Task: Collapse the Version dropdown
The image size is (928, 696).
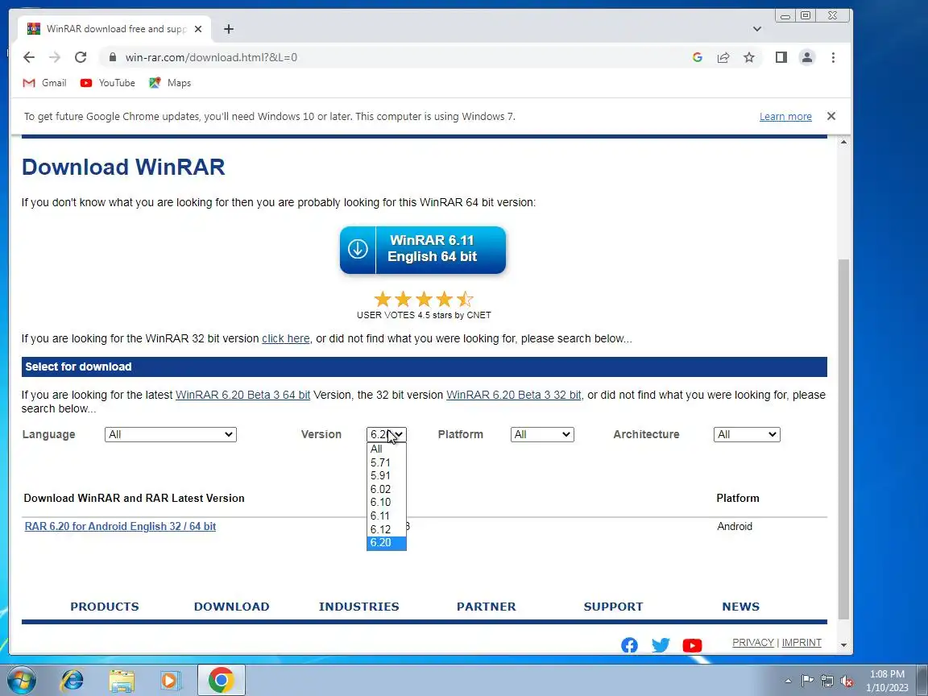Action: coord(387,434)
